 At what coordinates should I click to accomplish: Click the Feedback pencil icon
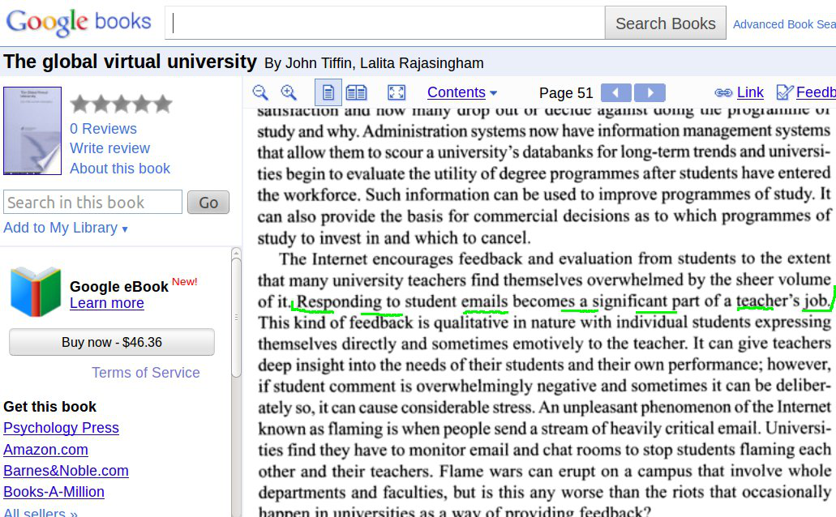pyautogui.click(x=784, y=93)
